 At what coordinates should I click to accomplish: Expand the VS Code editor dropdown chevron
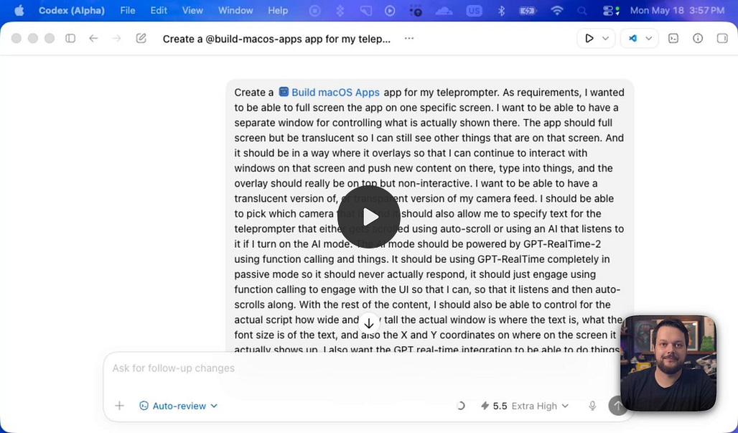coord(648,39)
